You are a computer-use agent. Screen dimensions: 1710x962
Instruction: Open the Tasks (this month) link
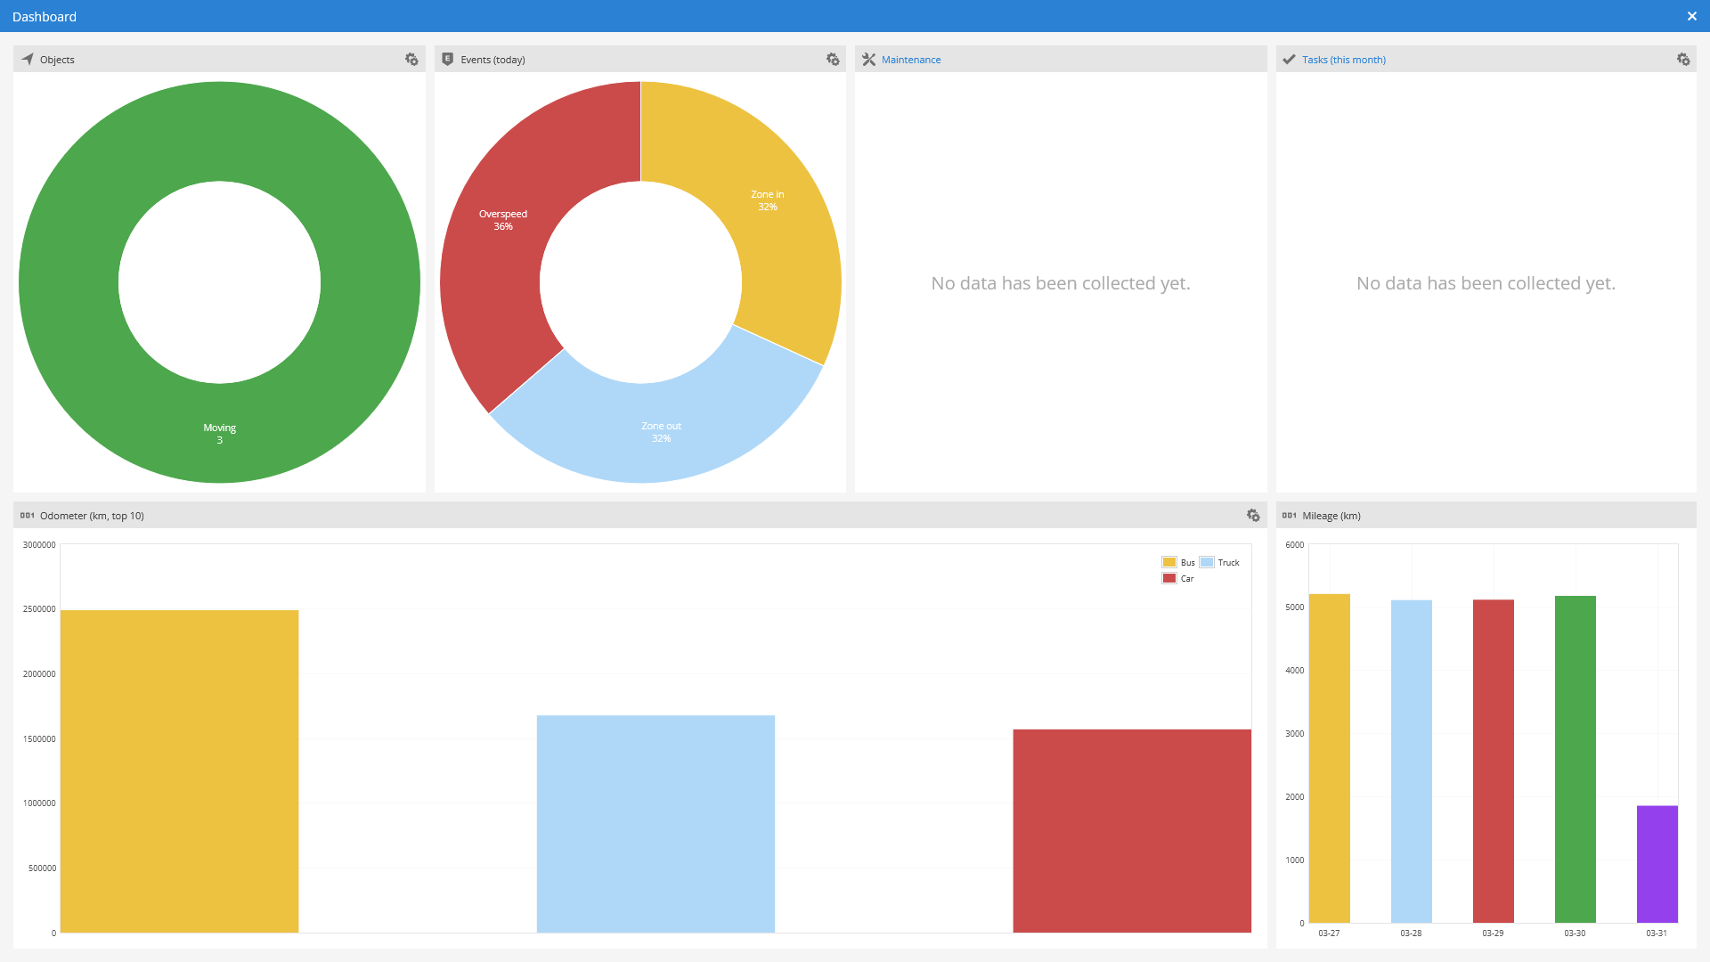click(1344, 60)
